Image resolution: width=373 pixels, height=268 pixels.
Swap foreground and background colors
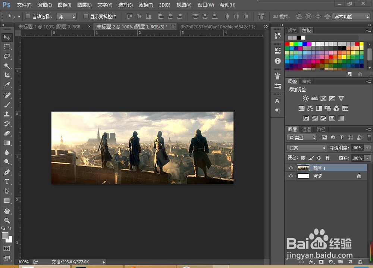(10, 228)
